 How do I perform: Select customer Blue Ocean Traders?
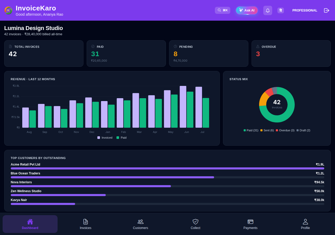tap(25, 173)
